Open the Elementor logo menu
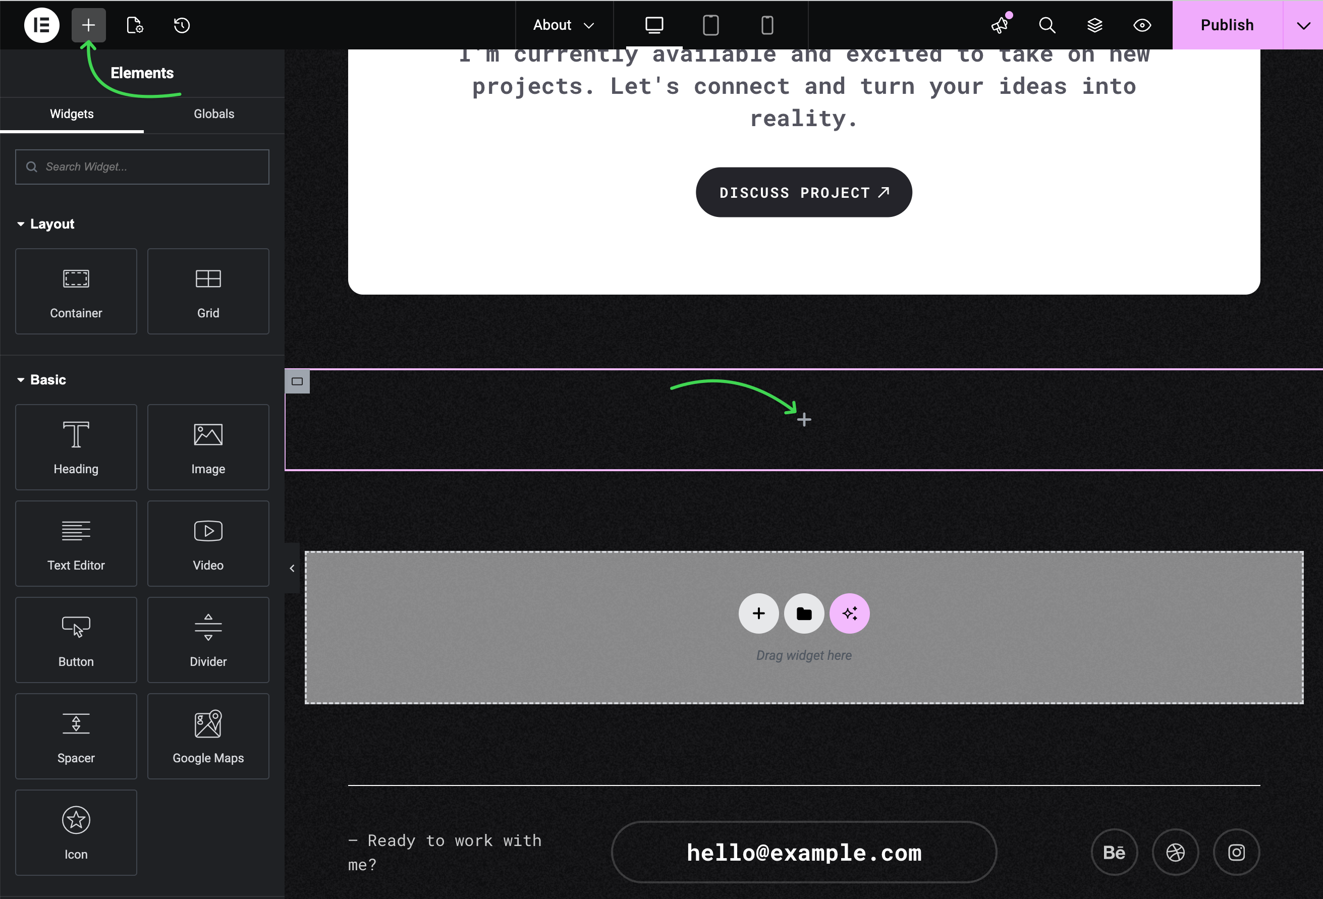 [41, 25]
